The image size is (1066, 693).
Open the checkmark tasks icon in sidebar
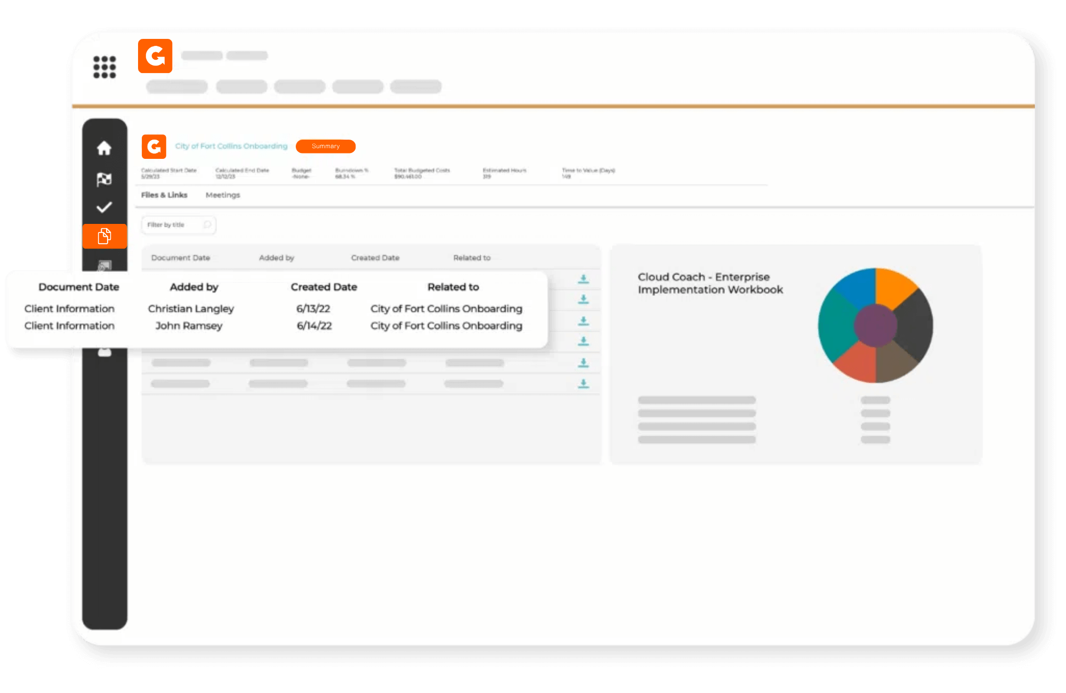pyautogui.click(x=104, y=207)
